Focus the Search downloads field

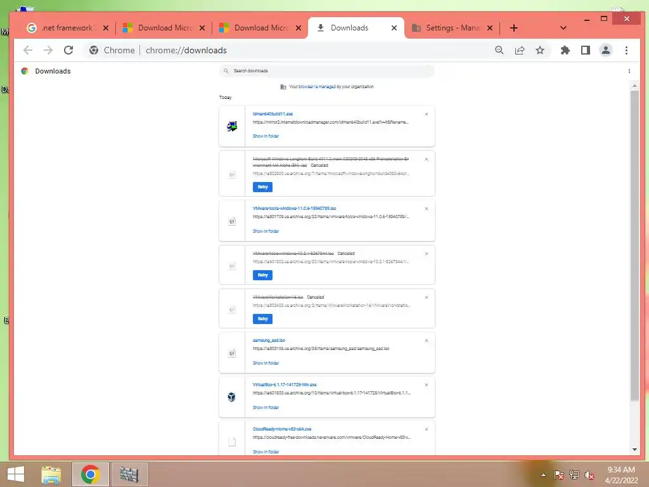click(x=326, y=71)
